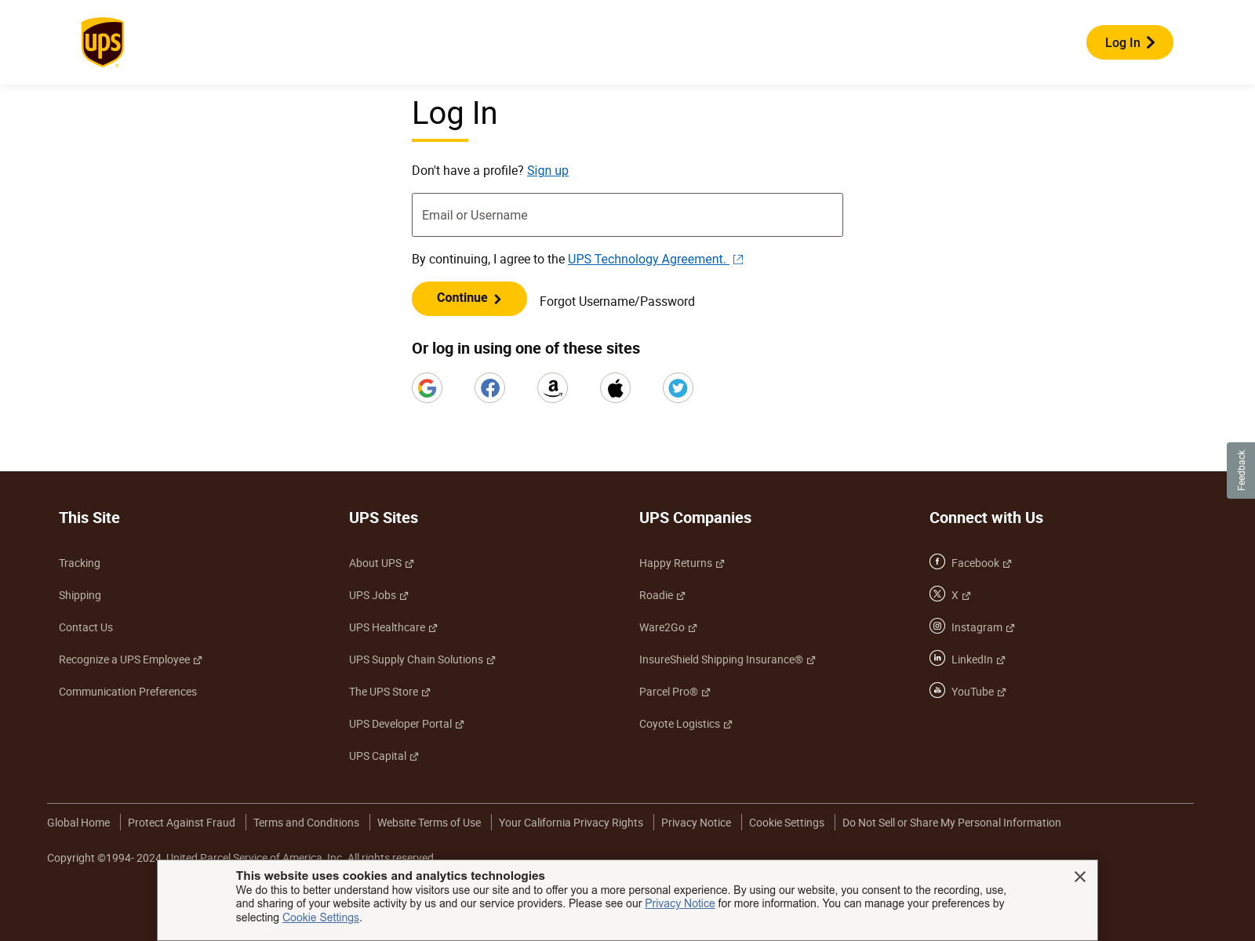This screenshot has width=1255, height=941.
Task: Log in with Twitter icon
Action: pos(678,388)
